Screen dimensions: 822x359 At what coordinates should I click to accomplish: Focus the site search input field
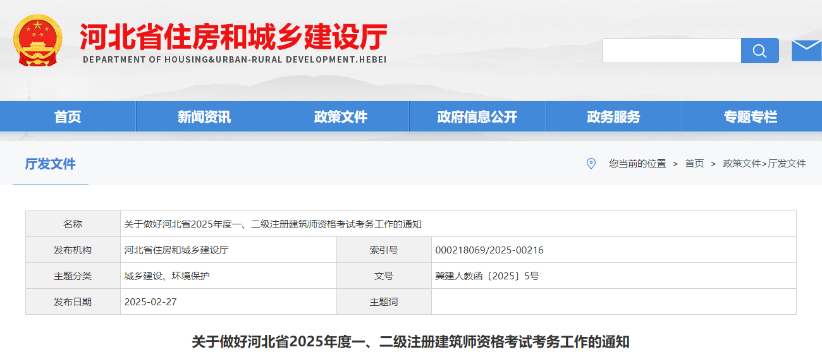[672, 51]
